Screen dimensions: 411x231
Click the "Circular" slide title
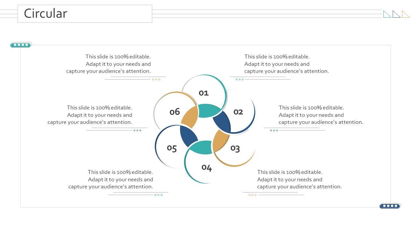tap(46, 13)
